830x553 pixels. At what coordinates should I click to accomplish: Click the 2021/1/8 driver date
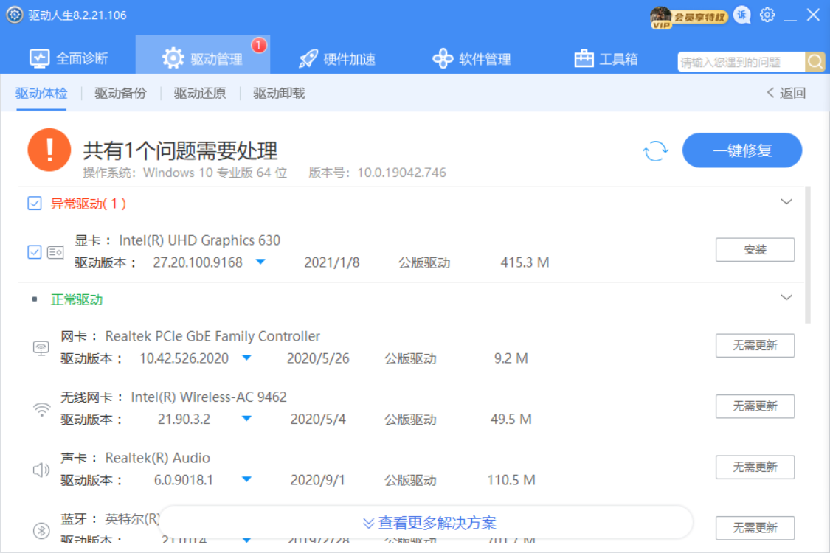click(x=332, y=262)
